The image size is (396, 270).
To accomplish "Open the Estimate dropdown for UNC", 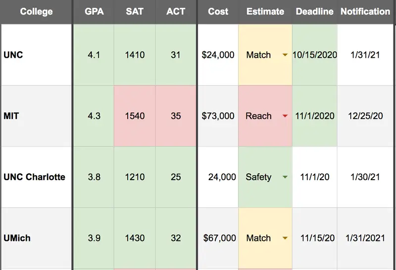I will (285, 55).
